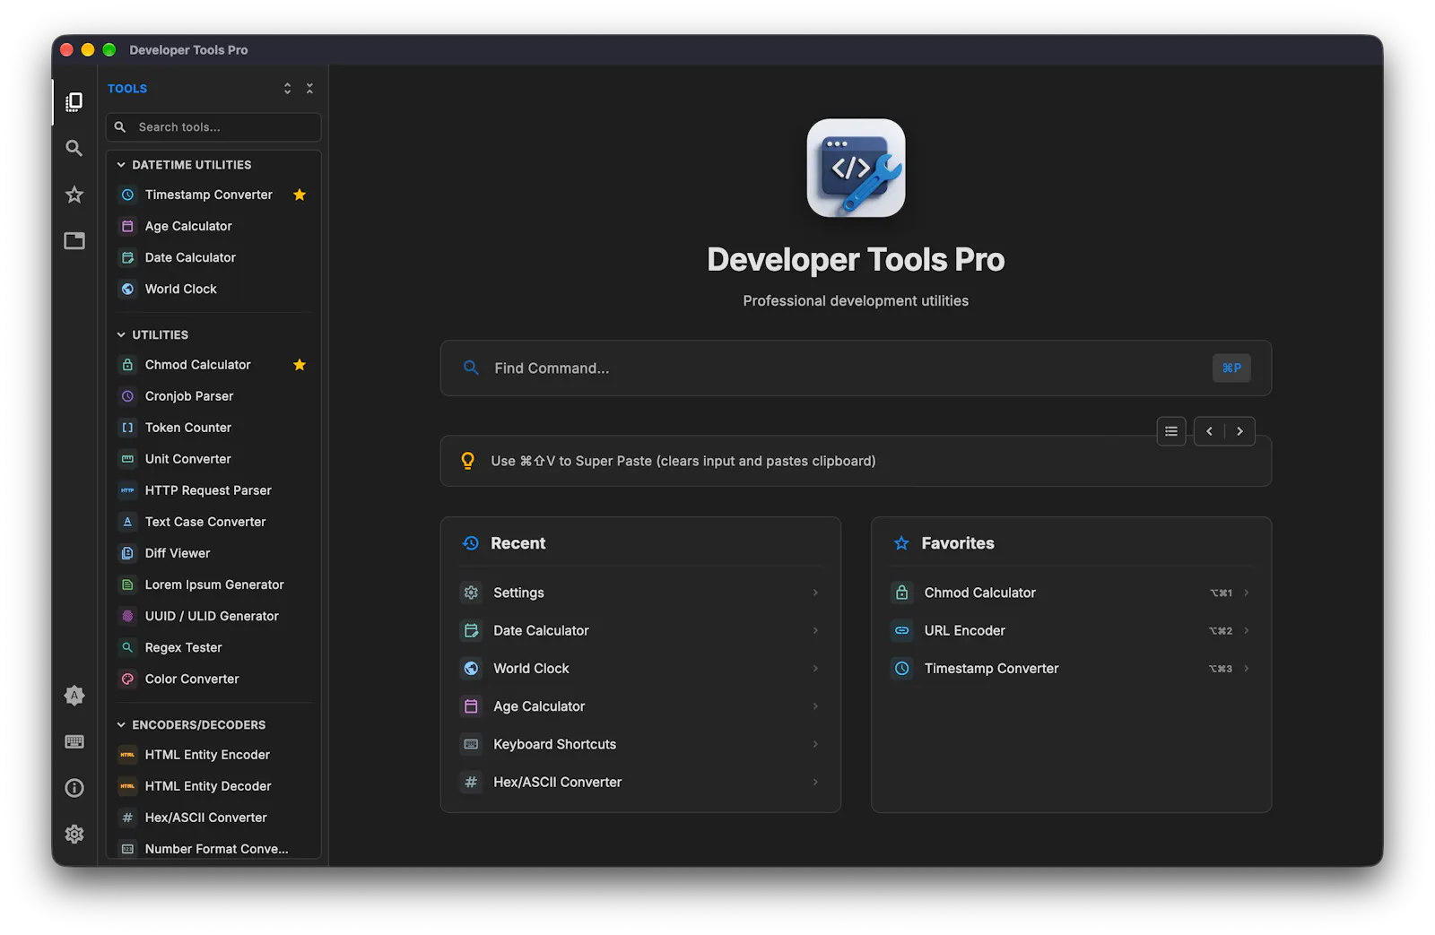The width and height of the screenshot is (1435, 935).
Task: Unfavorite Timestamp Converter via its star
Action: [x=300, y=195]
